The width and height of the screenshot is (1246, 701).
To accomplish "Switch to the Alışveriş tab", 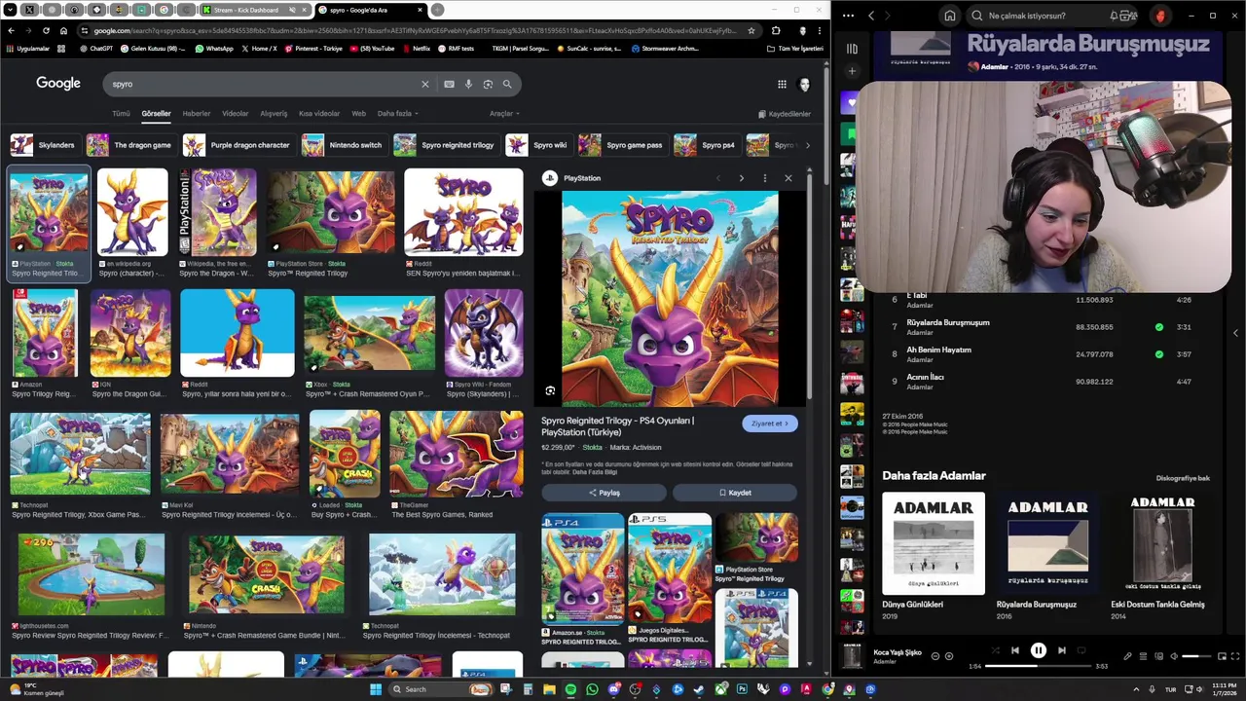I will [x=274, y=114].
